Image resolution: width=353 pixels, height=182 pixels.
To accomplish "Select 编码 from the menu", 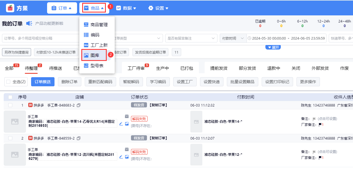I will coord(97,35).
